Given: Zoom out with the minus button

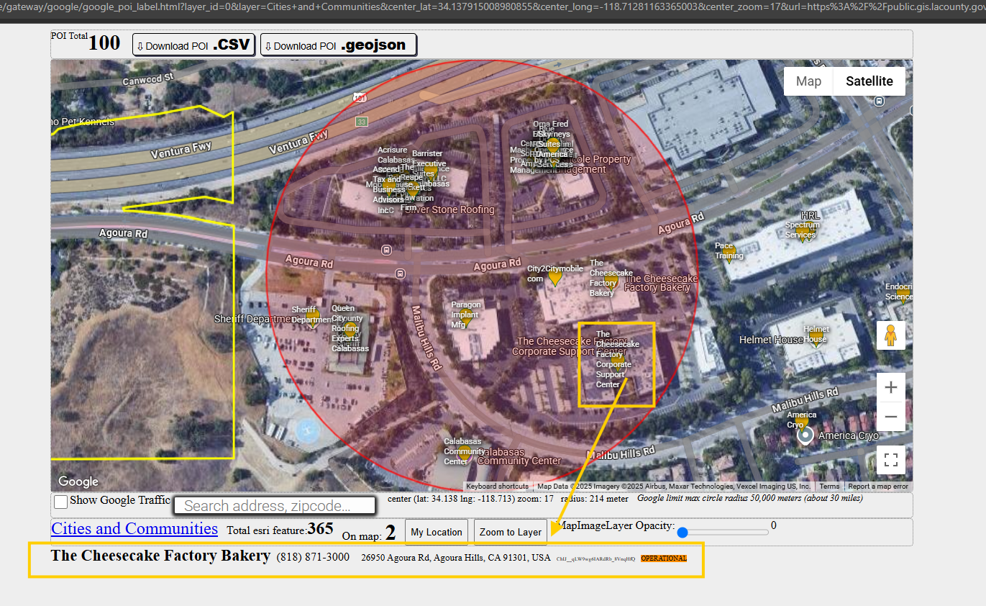Looking at the screenshot, I should (x=890, y=417).
